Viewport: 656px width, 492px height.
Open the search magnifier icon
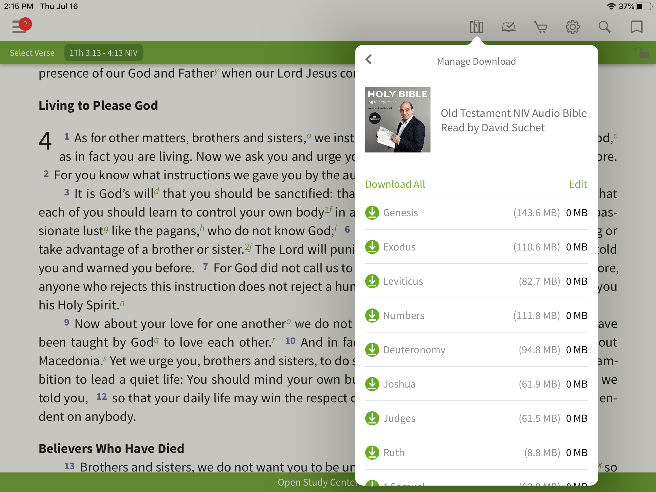(604, 27)
